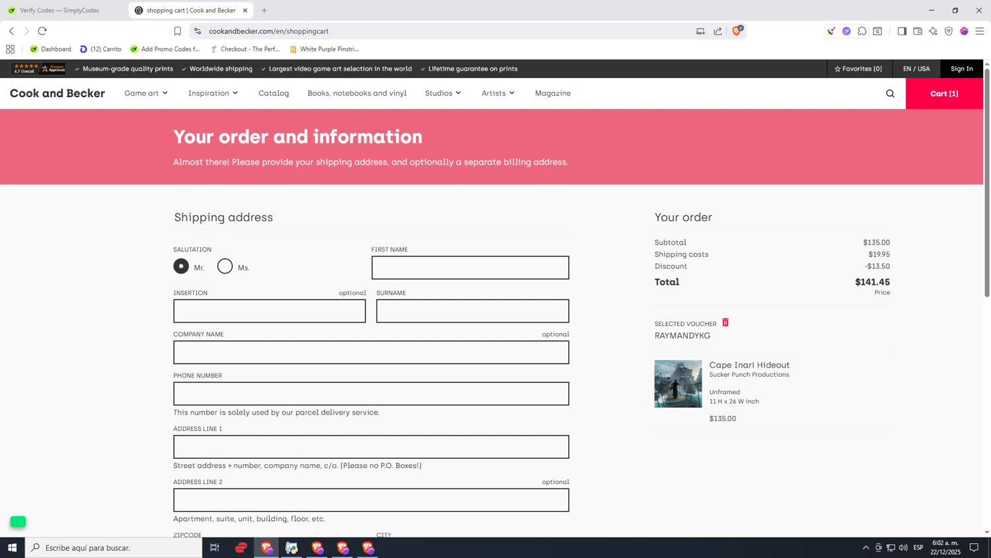The width and height of the screenshot is (991, 558).
Task: Open Cape Inari Hideout product thumbnail
Action: point(678,383)
